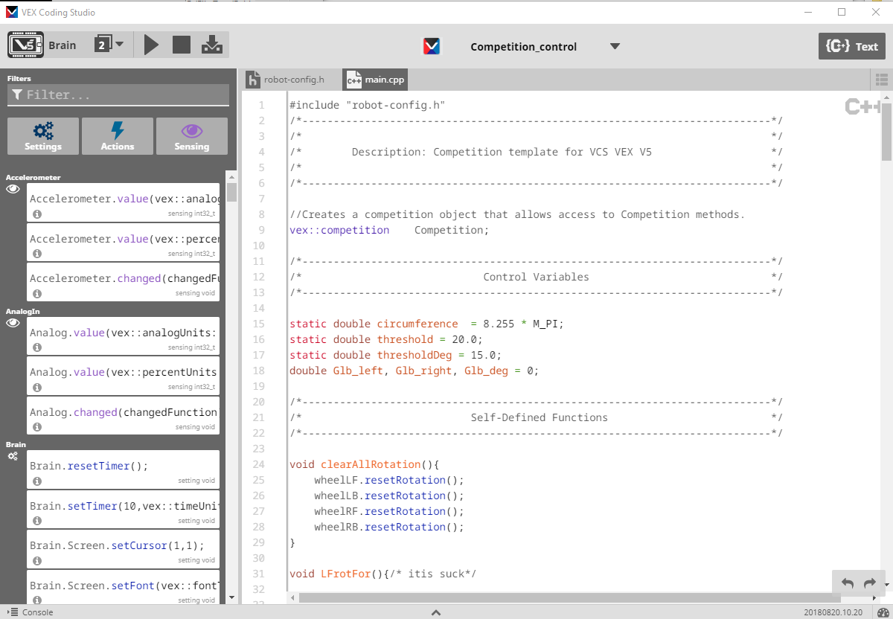This screenshot has width=893, height=619.
Task: Click the C++ Text mode button
Action: point(852,46)
